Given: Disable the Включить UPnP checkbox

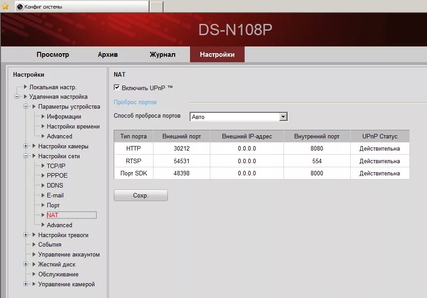Looking at the screenshot, I should tap(116, 87).
